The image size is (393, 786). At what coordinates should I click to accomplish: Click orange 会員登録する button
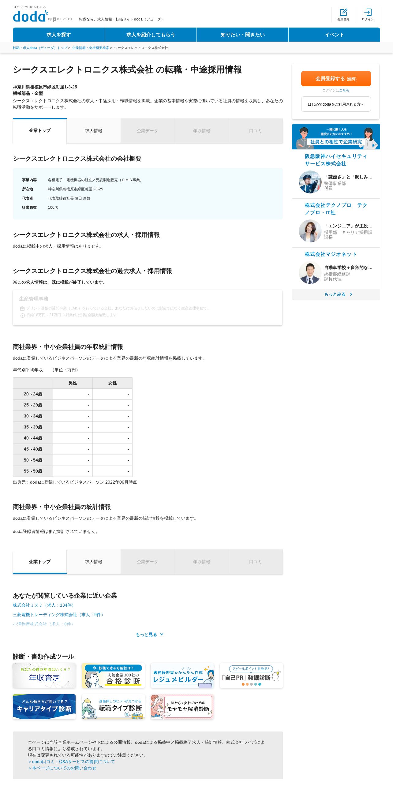pyautogui.click(x=336, y=79)
